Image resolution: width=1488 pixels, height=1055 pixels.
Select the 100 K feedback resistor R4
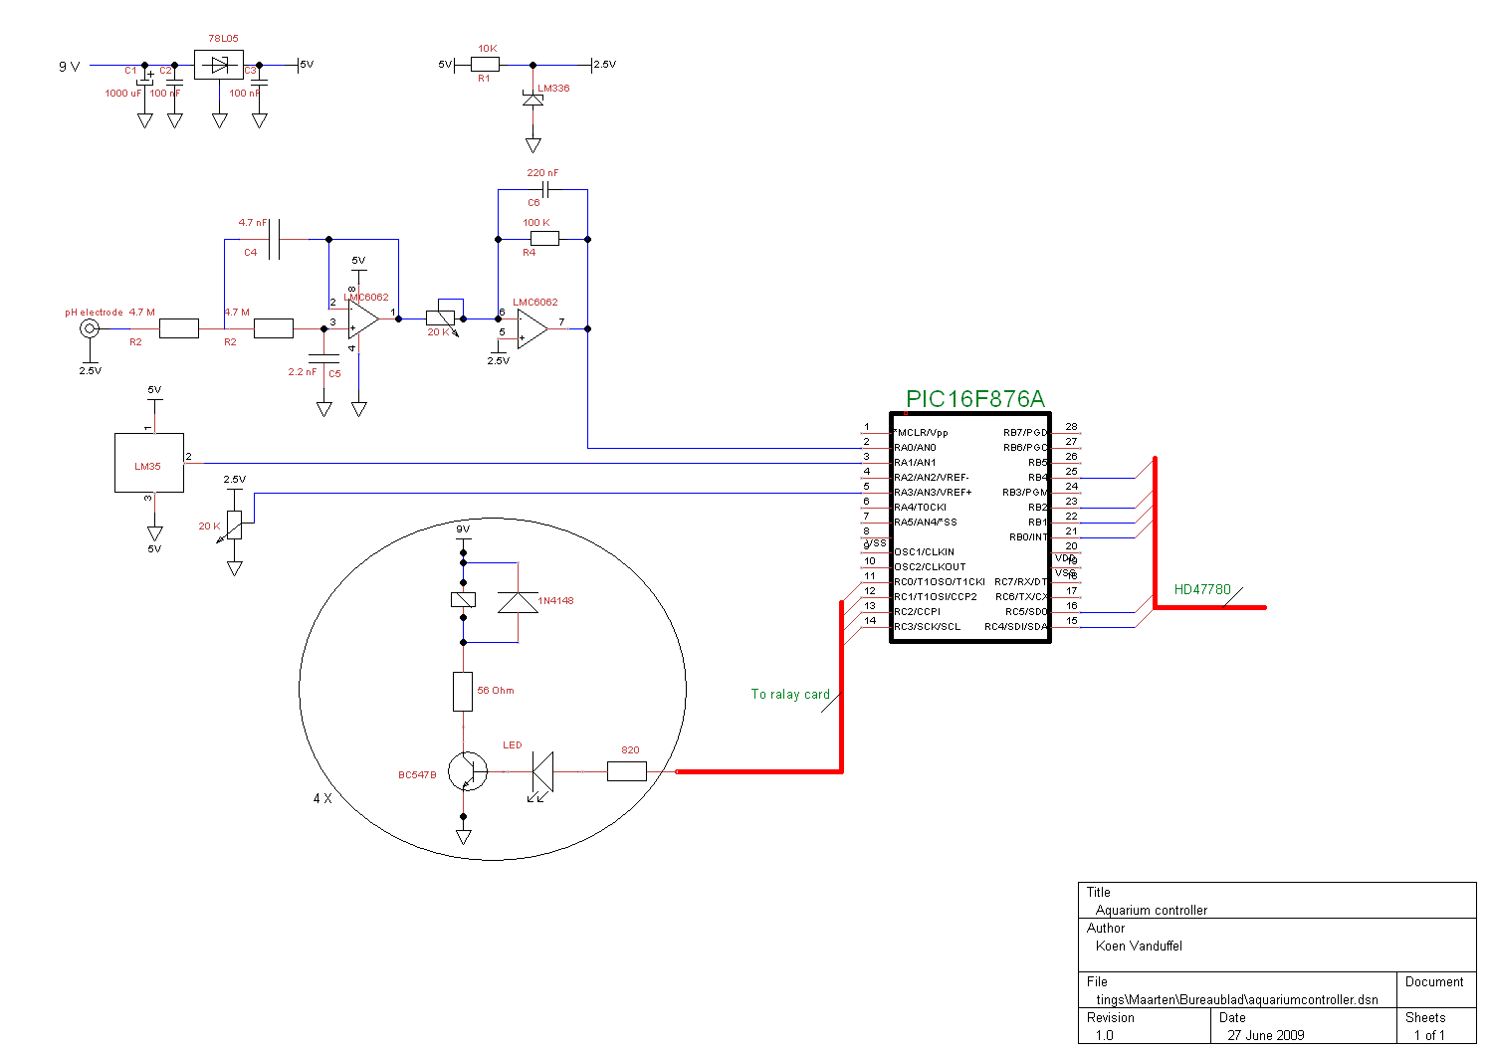(544, 239)
